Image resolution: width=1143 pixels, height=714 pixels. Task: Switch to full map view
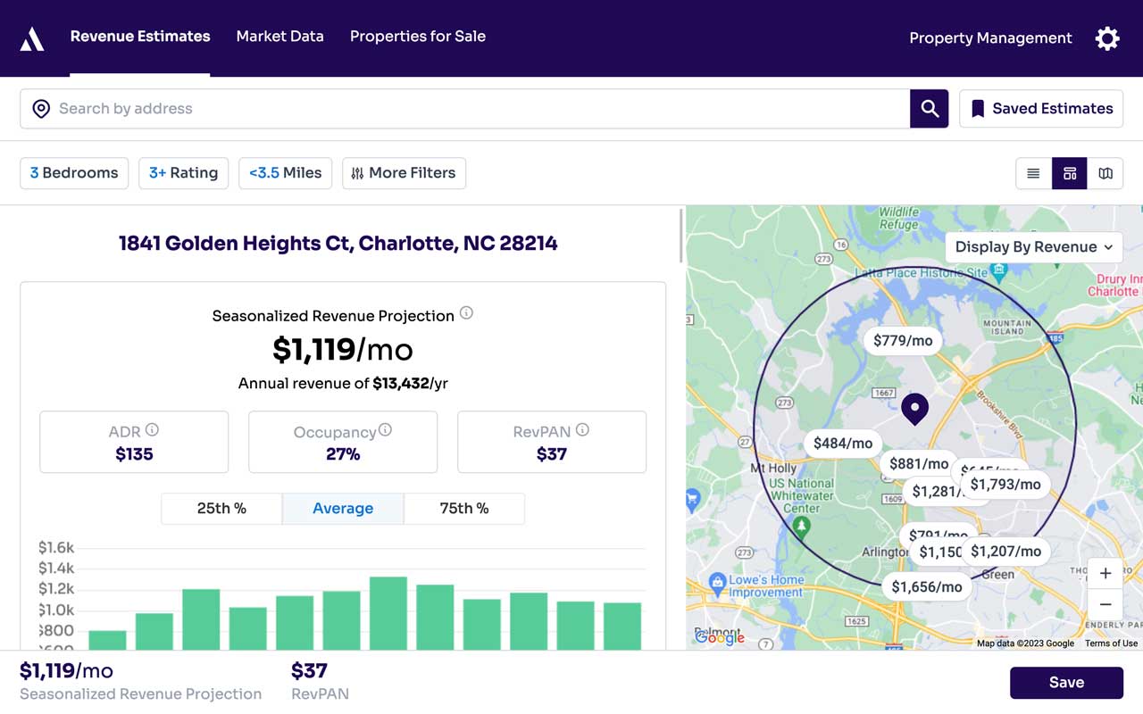[1105, 173]
